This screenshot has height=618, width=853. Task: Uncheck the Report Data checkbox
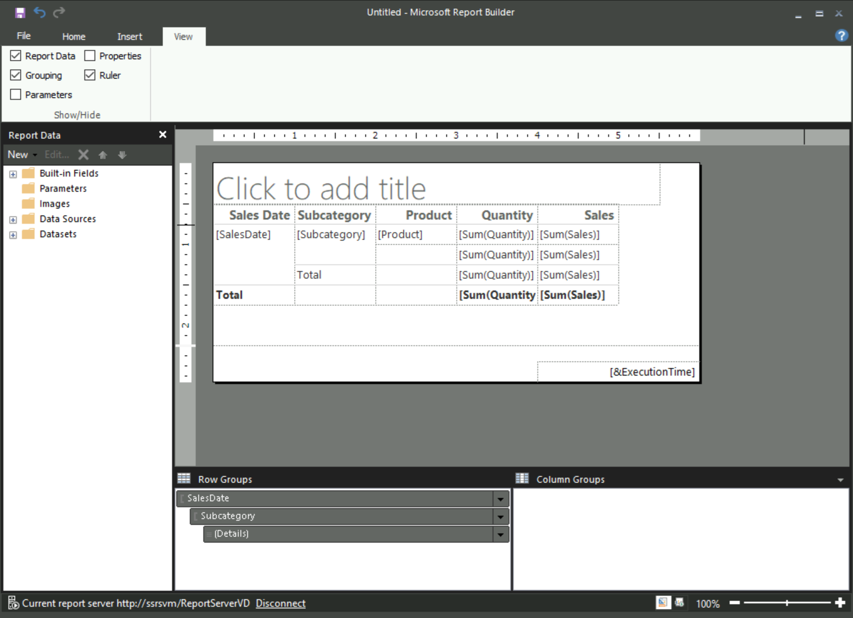tap(15, 55)
